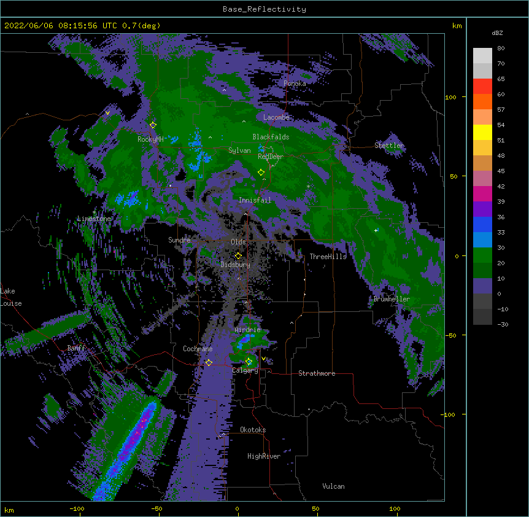
Task: Click the Calgary city label
Action: click(x=245, y=370)
